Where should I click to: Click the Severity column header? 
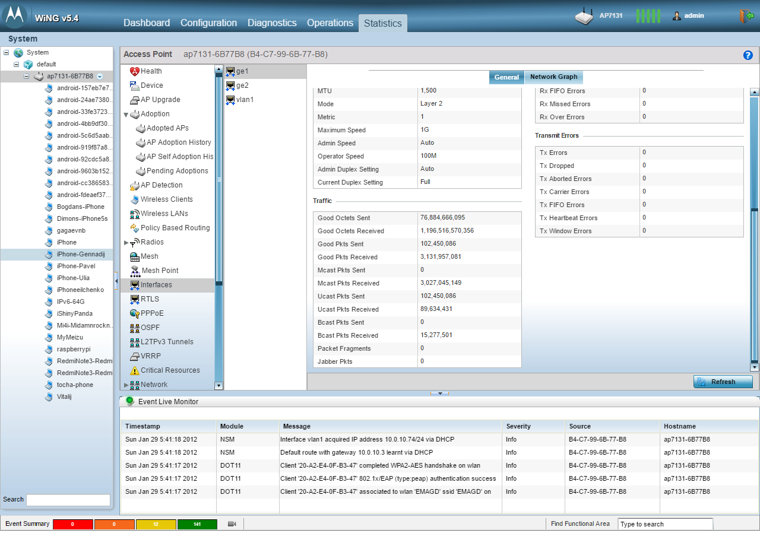tap(532, 426)
